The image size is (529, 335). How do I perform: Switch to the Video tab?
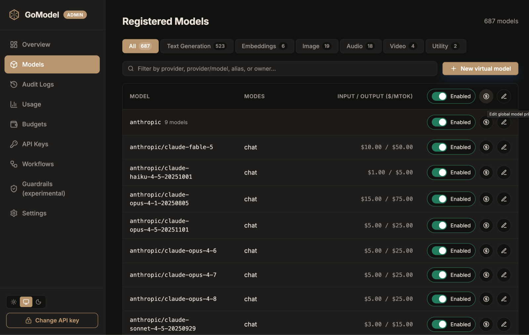tap(403, 46)
